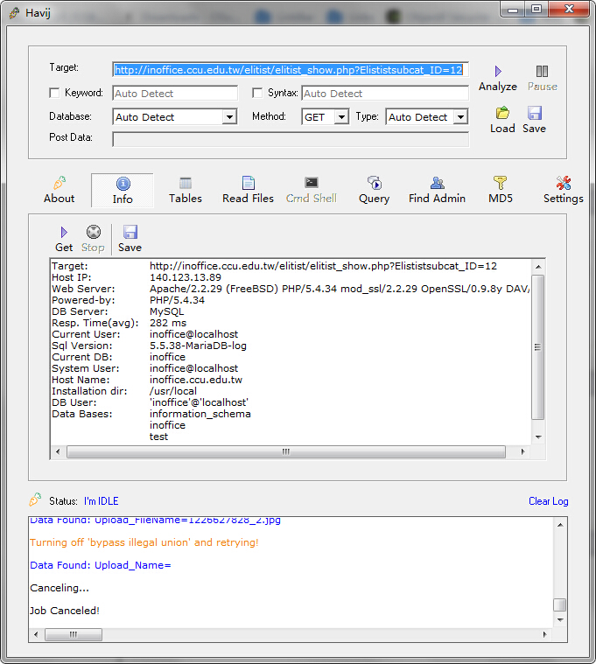
Task: Click the Pause icon
Action: pos(542,71)
